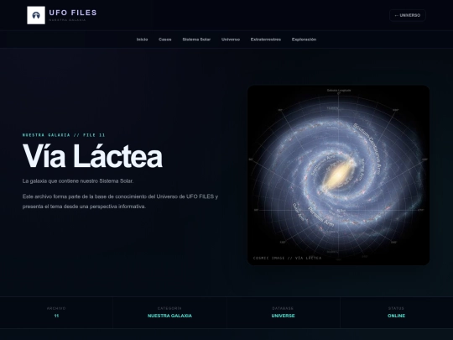Click the UFO FILES site title
This screenshot has height=340, width=453.
tap(73, 13)
